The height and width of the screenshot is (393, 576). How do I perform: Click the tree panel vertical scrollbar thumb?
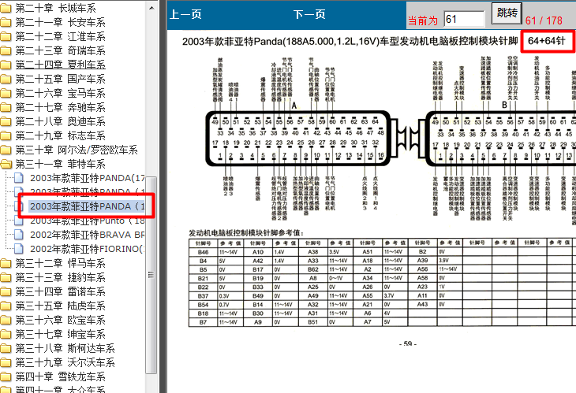(151, 275)
